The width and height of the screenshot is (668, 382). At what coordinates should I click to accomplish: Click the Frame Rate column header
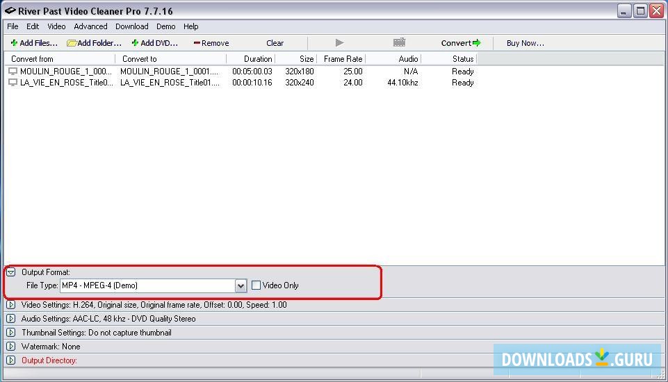coord(341,59)
